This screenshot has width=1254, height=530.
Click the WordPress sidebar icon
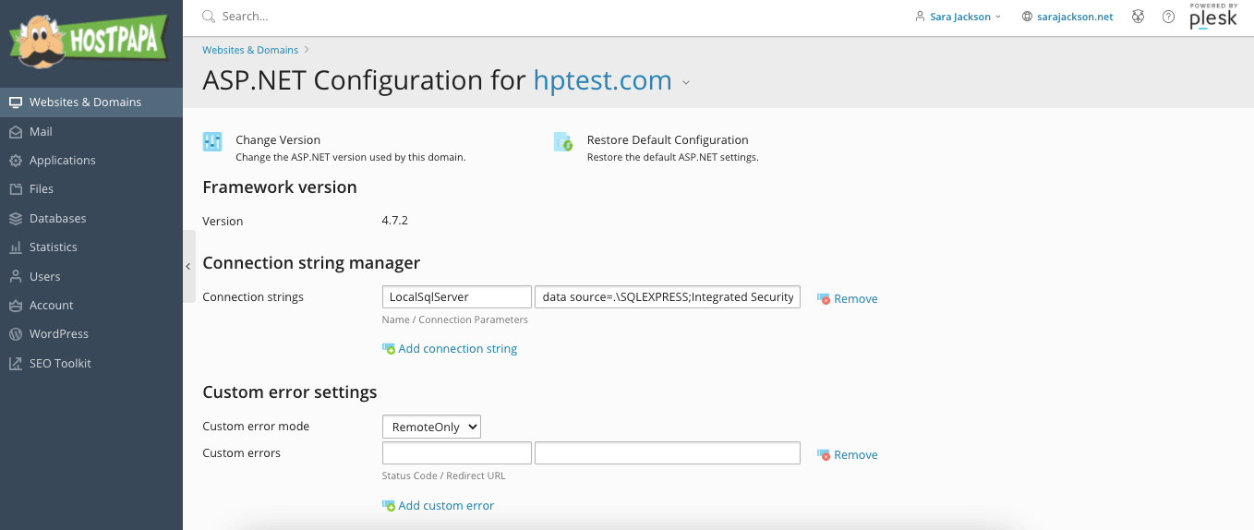tap(15, 334)
